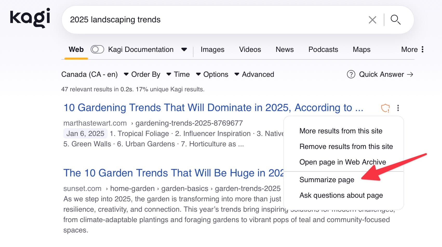Screen dimensions: 442x247
Task: Click the garden-trends-2025 breadcrumb segment
Action: (248, 188)
